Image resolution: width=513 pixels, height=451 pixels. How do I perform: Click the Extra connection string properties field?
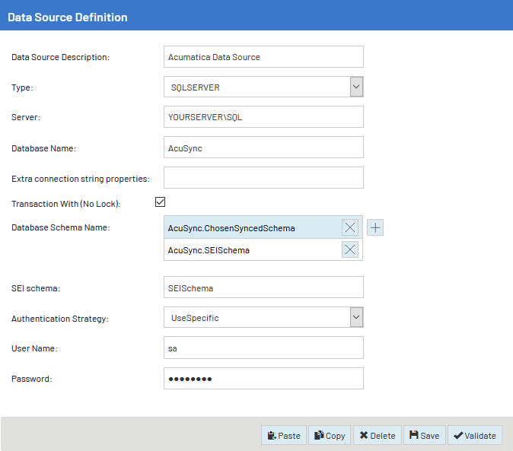[x=263, y=178]
